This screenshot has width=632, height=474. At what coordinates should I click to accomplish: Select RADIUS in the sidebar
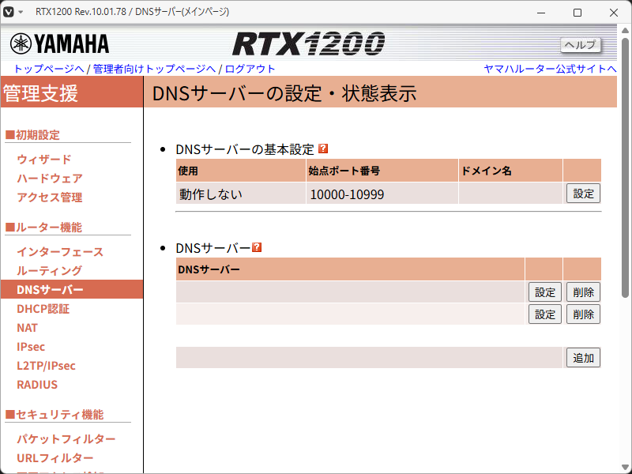coord(36,384)
